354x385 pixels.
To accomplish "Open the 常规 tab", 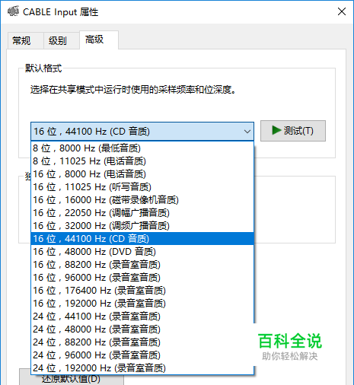I will pos(25,40).
